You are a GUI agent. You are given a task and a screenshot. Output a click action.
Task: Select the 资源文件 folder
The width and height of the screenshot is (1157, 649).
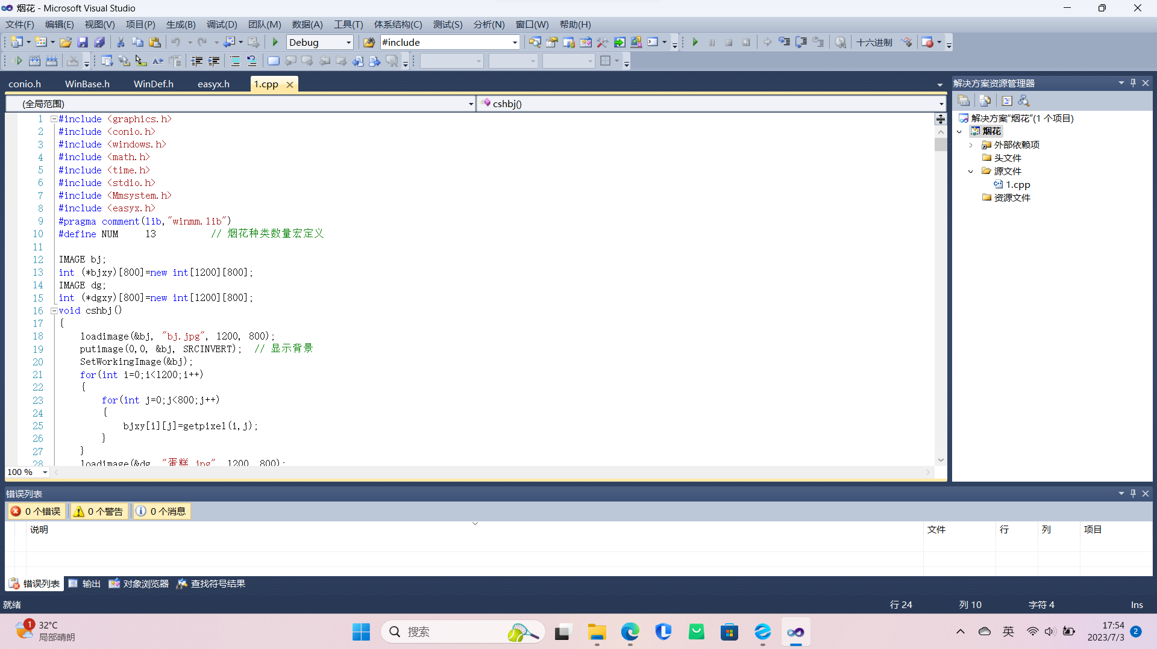[x=1012, y=198]
